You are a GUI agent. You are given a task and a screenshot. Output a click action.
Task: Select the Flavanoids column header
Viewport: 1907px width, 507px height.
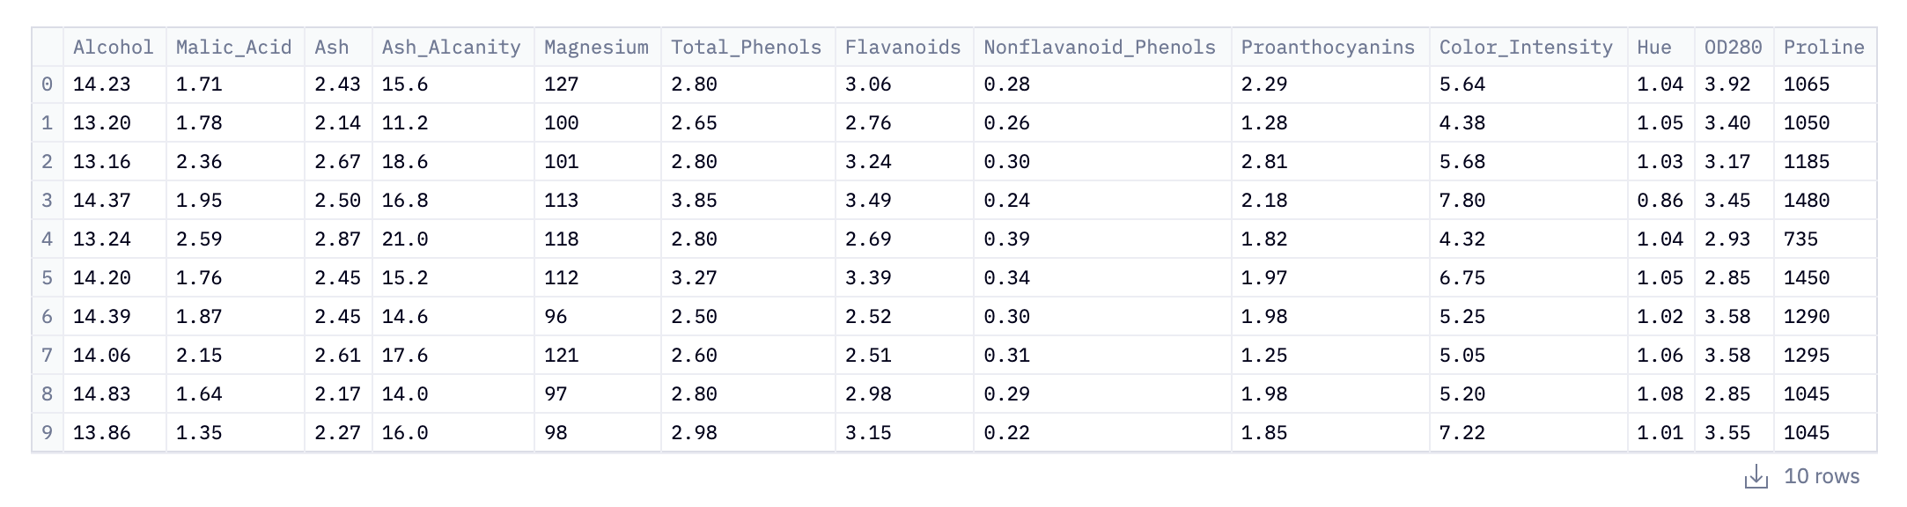tap(904, 48)
